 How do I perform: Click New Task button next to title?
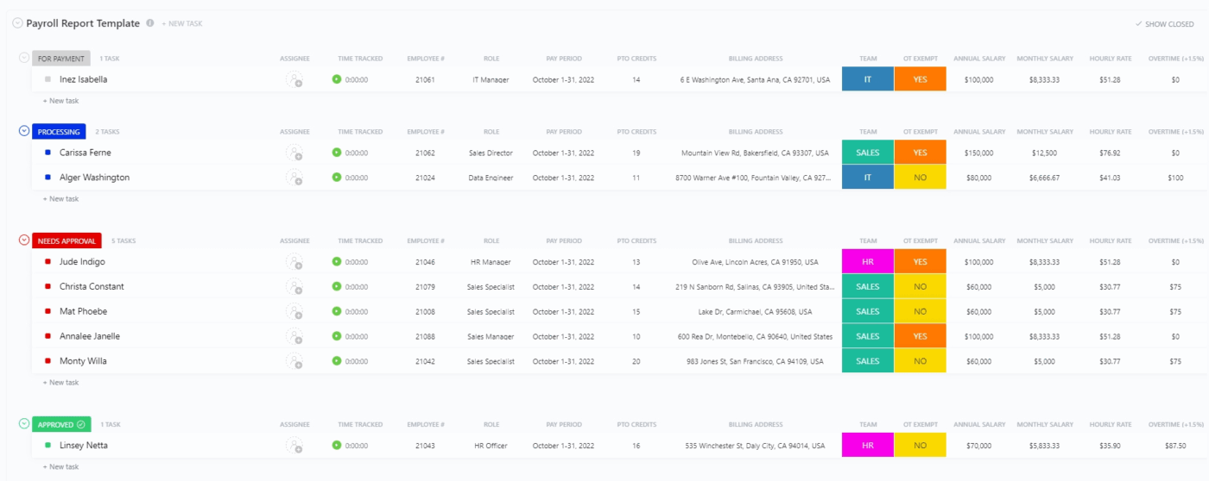[182, 24]
